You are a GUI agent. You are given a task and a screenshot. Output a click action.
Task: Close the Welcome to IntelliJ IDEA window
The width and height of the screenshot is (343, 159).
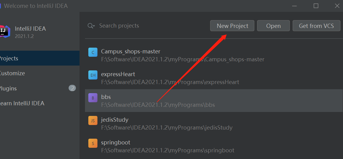tap(337, 6)
